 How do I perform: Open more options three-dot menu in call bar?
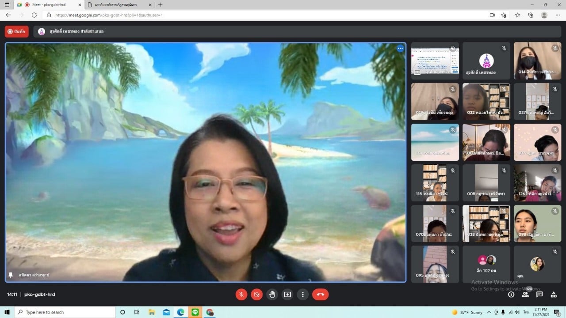point(303,294)
